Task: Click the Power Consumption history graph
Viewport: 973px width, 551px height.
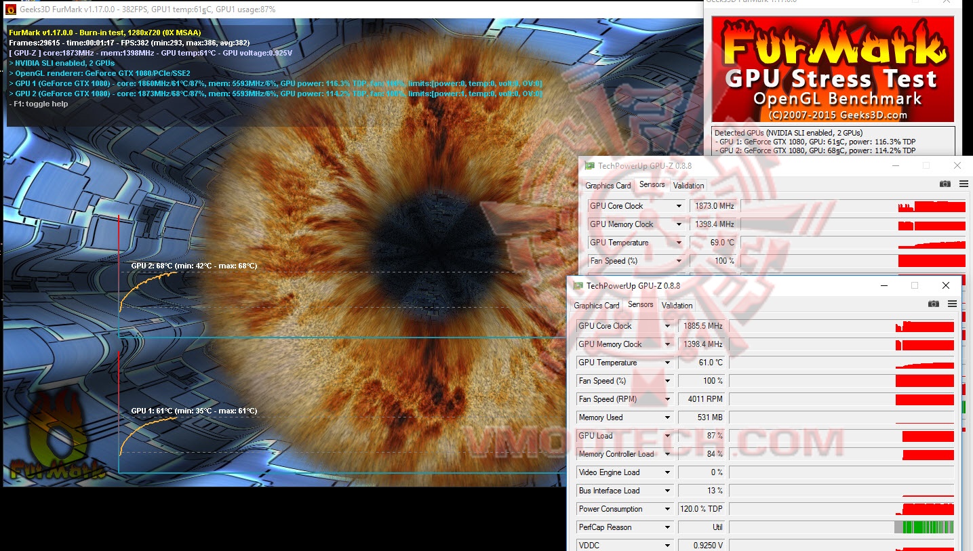Action: point(841,509)
